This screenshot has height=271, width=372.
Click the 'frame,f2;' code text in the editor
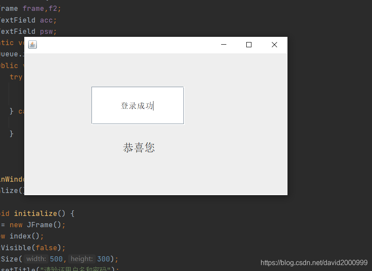coord(42,9)
